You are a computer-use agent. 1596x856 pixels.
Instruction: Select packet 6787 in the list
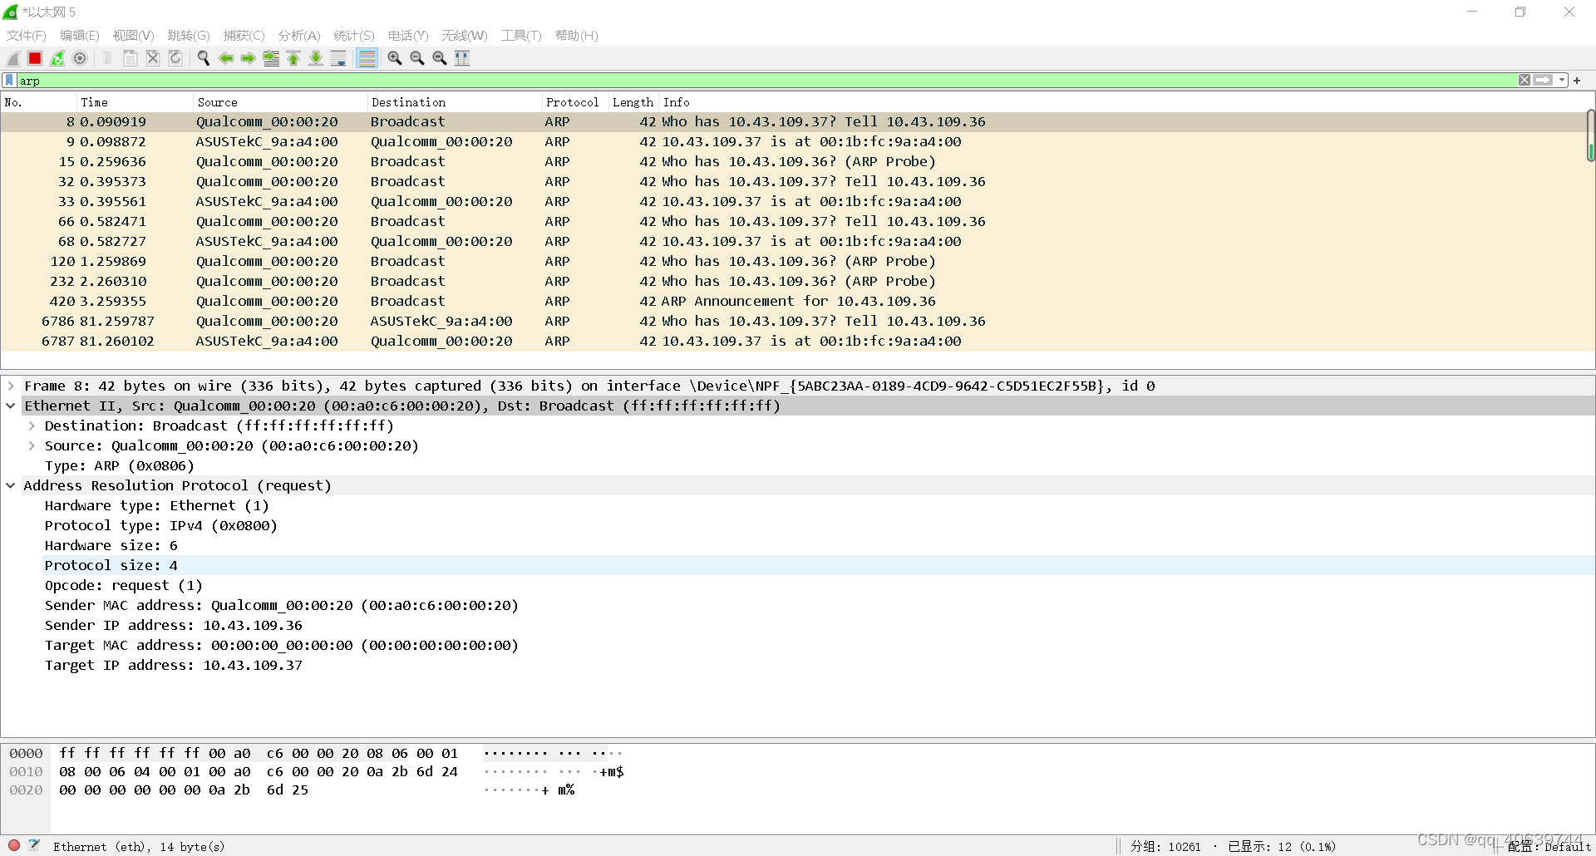[x=794, y=341]
